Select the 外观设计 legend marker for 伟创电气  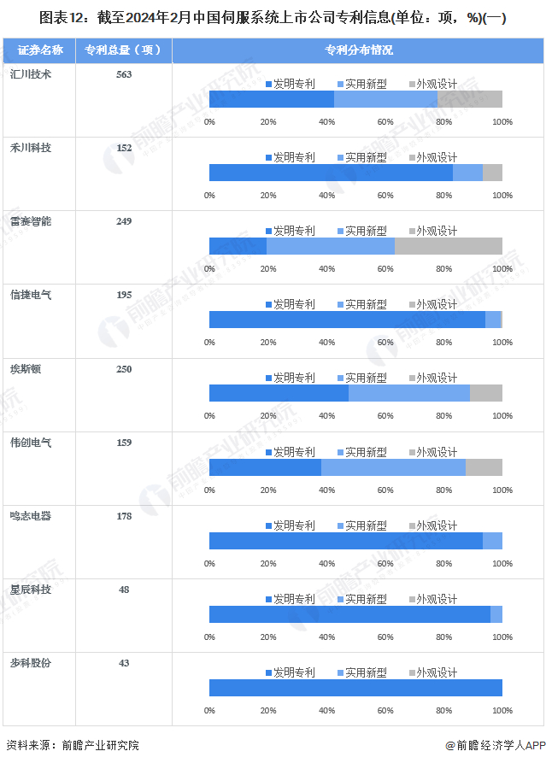click(x=413, y=452)
